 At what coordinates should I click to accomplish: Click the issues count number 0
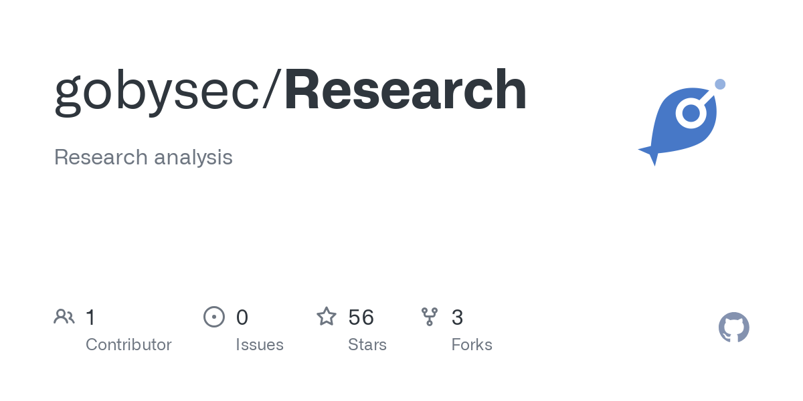(x=242, y=317)
